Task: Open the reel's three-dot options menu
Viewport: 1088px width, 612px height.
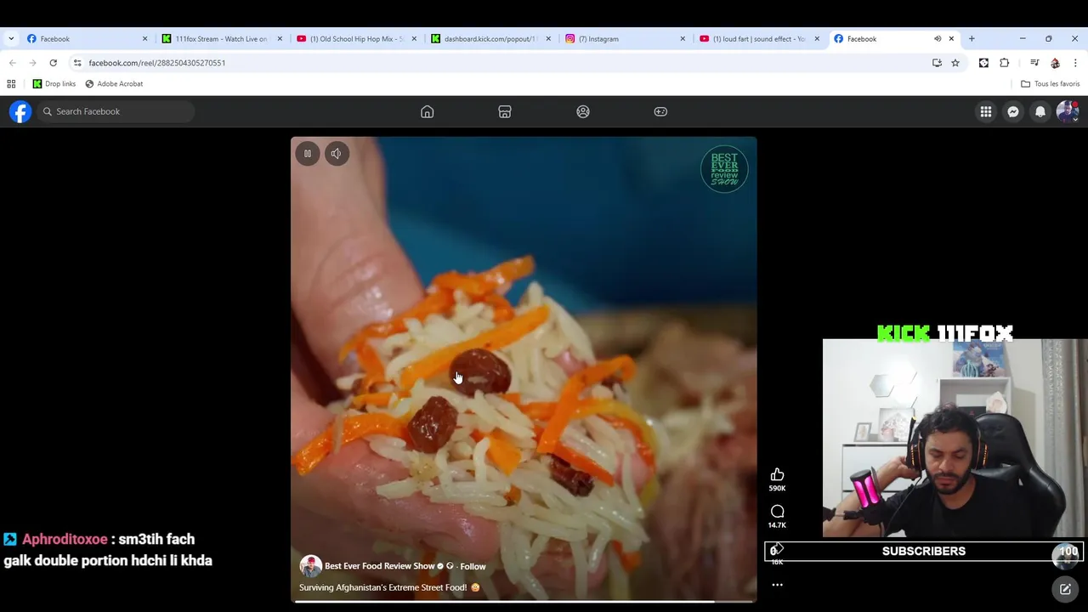Action: click(x=777, y=585)
